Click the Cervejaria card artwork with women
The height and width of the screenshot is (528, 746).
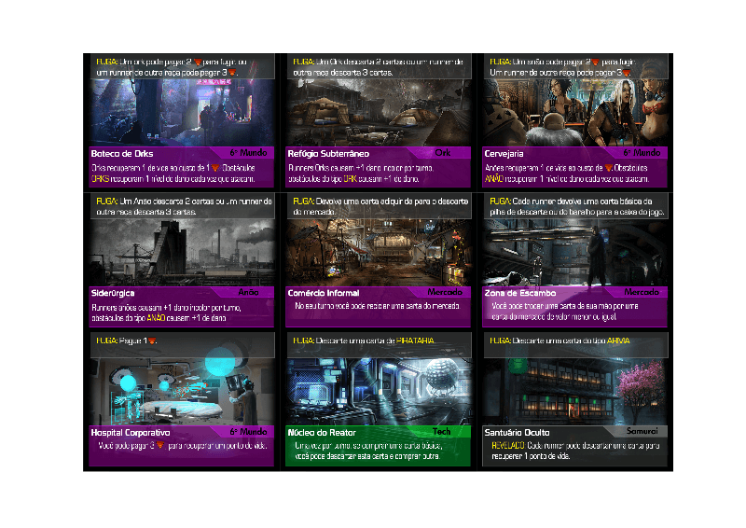point(575,113)
